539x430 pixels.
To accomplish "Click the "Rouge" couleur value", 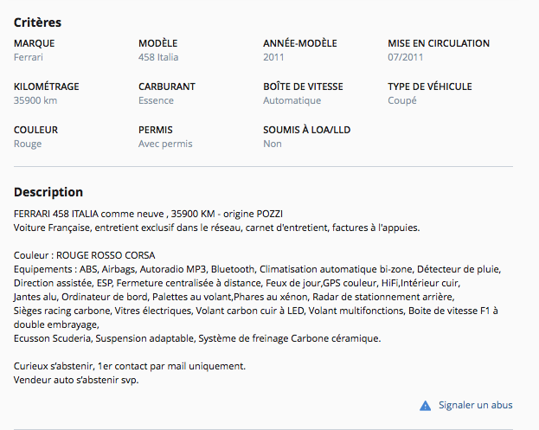I will point(28,144).
